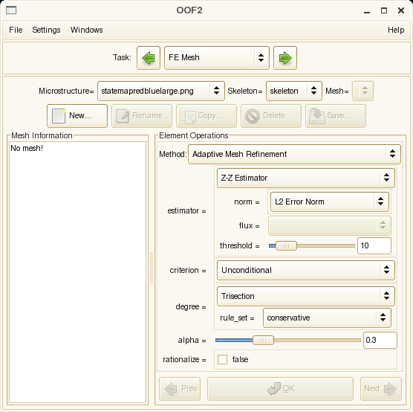Go to previous task with green left arrow
This screenshot has width=413, height=412.
tap(149, 58)
